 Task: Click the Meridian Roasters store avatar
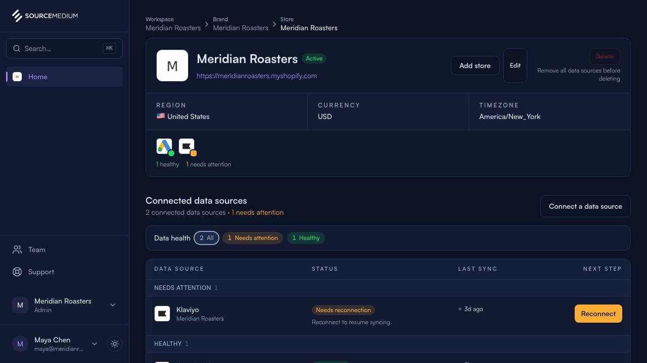[x=172, y=66]
